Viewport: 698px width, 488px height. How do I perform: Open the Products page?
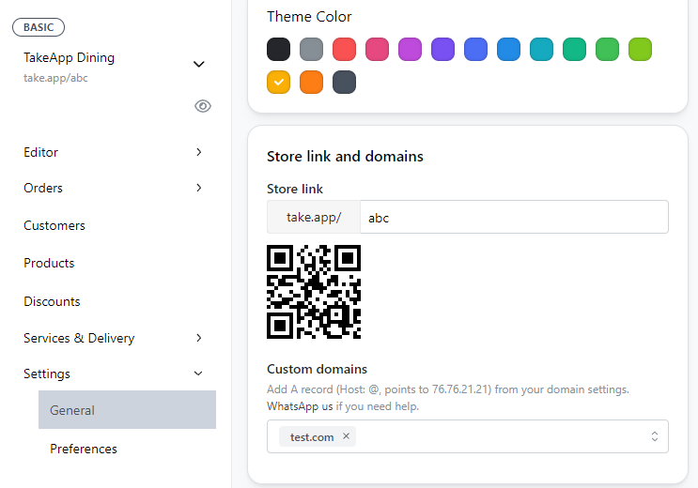click(49, 263)
